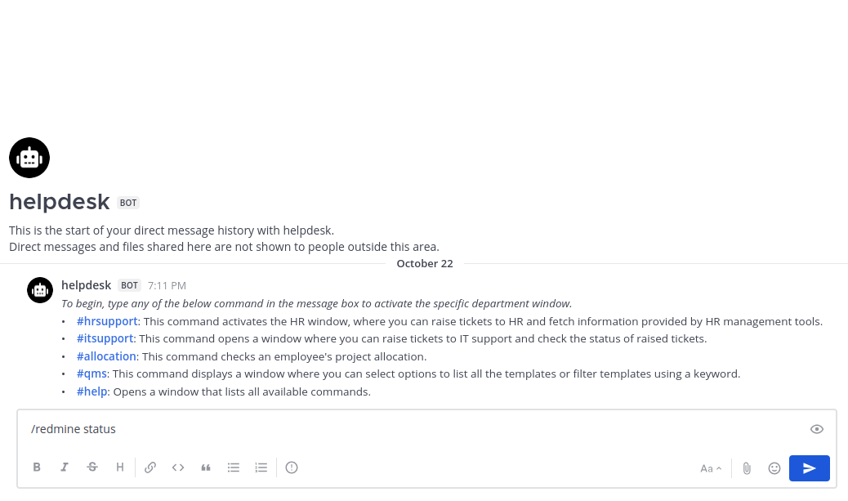
Task: Apply strikethrough formatting
Action: pos(92,467)
